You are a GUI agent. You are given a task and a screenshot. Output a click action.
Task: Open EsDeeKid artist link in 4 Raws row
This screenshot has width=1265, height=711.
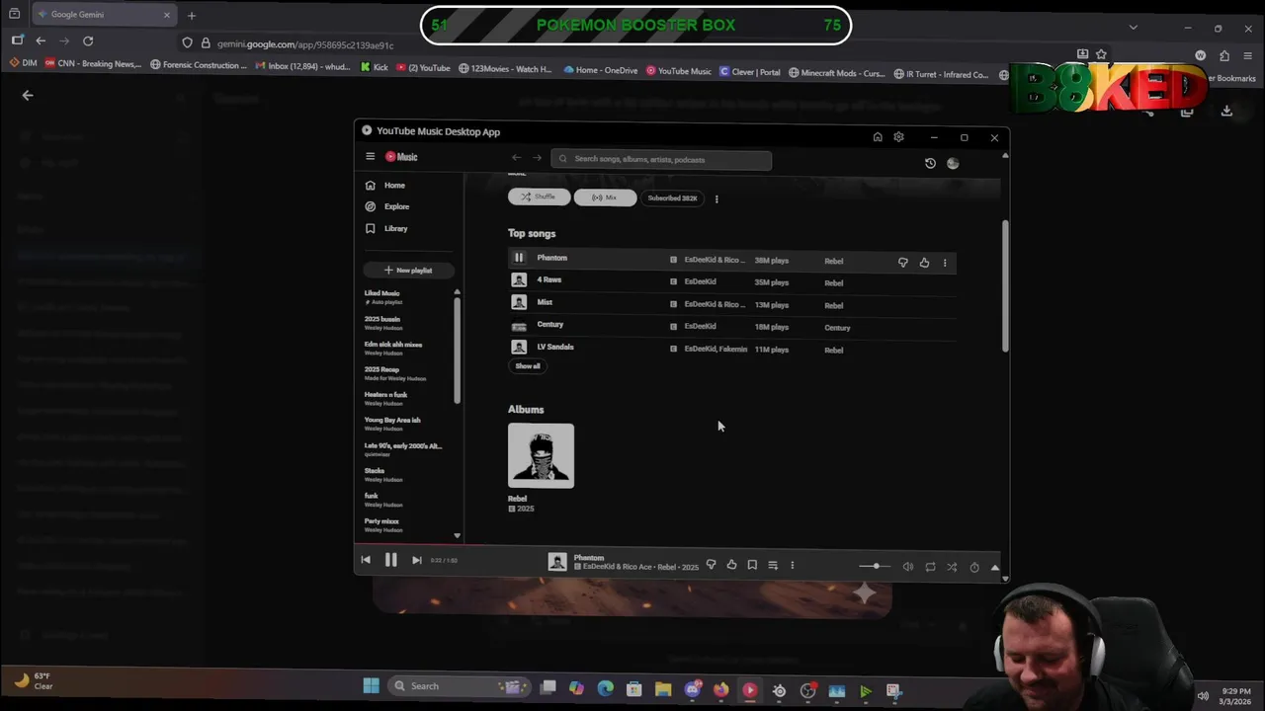(x=700, y=282)
